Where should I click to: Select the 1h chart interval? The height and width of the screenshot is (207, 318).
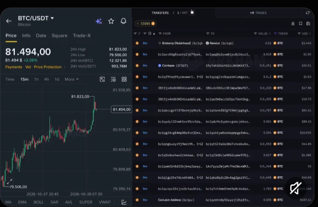click(37, 79)
